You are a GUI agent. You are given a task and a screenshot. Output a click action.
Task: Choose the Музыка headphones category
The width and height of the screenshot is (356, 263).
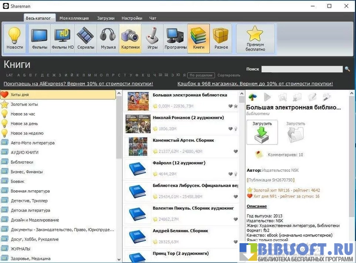(x=108, y=38)
